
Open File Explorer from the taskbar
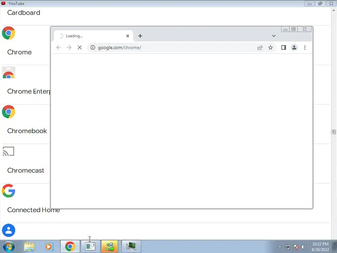point(29,246)
